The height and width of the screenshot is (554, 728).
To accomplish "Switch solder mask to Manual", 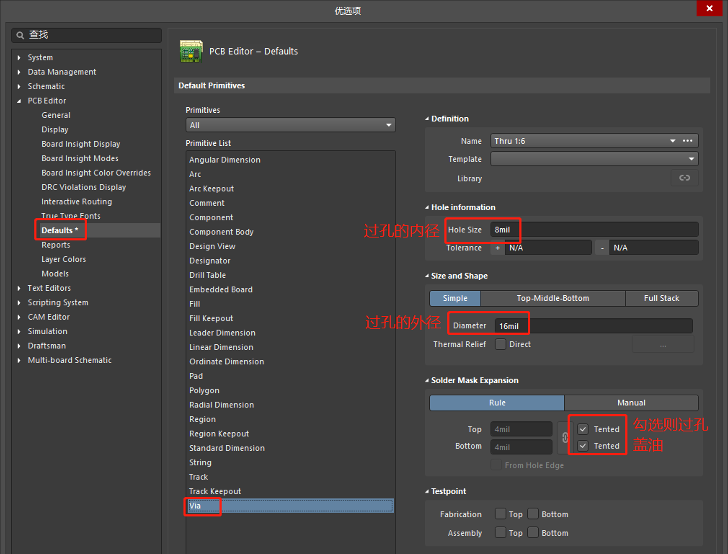I will (631, 403).
